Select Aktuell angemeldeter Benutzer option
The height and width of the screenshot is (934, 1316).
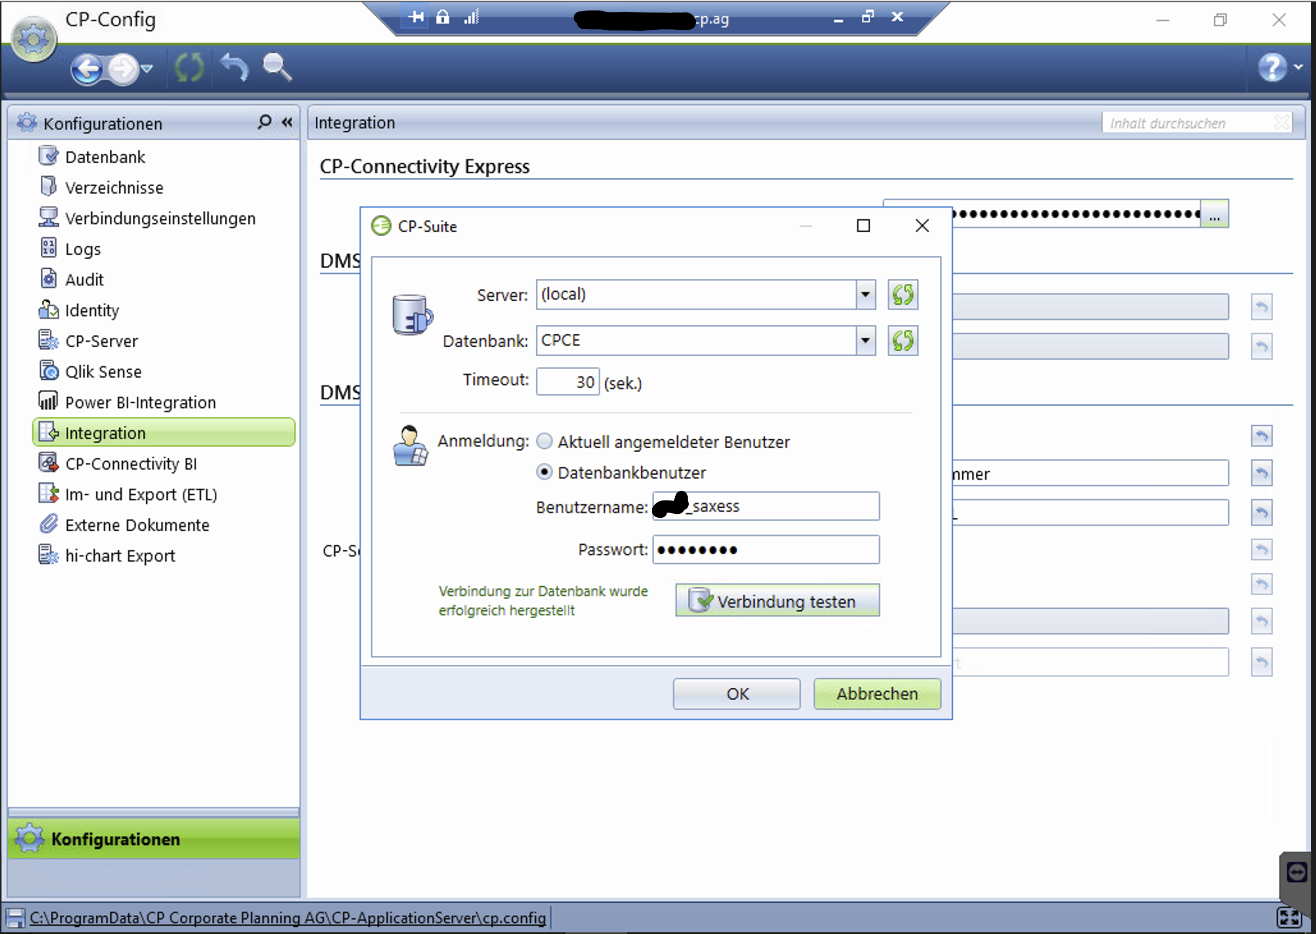click(544, 442)
